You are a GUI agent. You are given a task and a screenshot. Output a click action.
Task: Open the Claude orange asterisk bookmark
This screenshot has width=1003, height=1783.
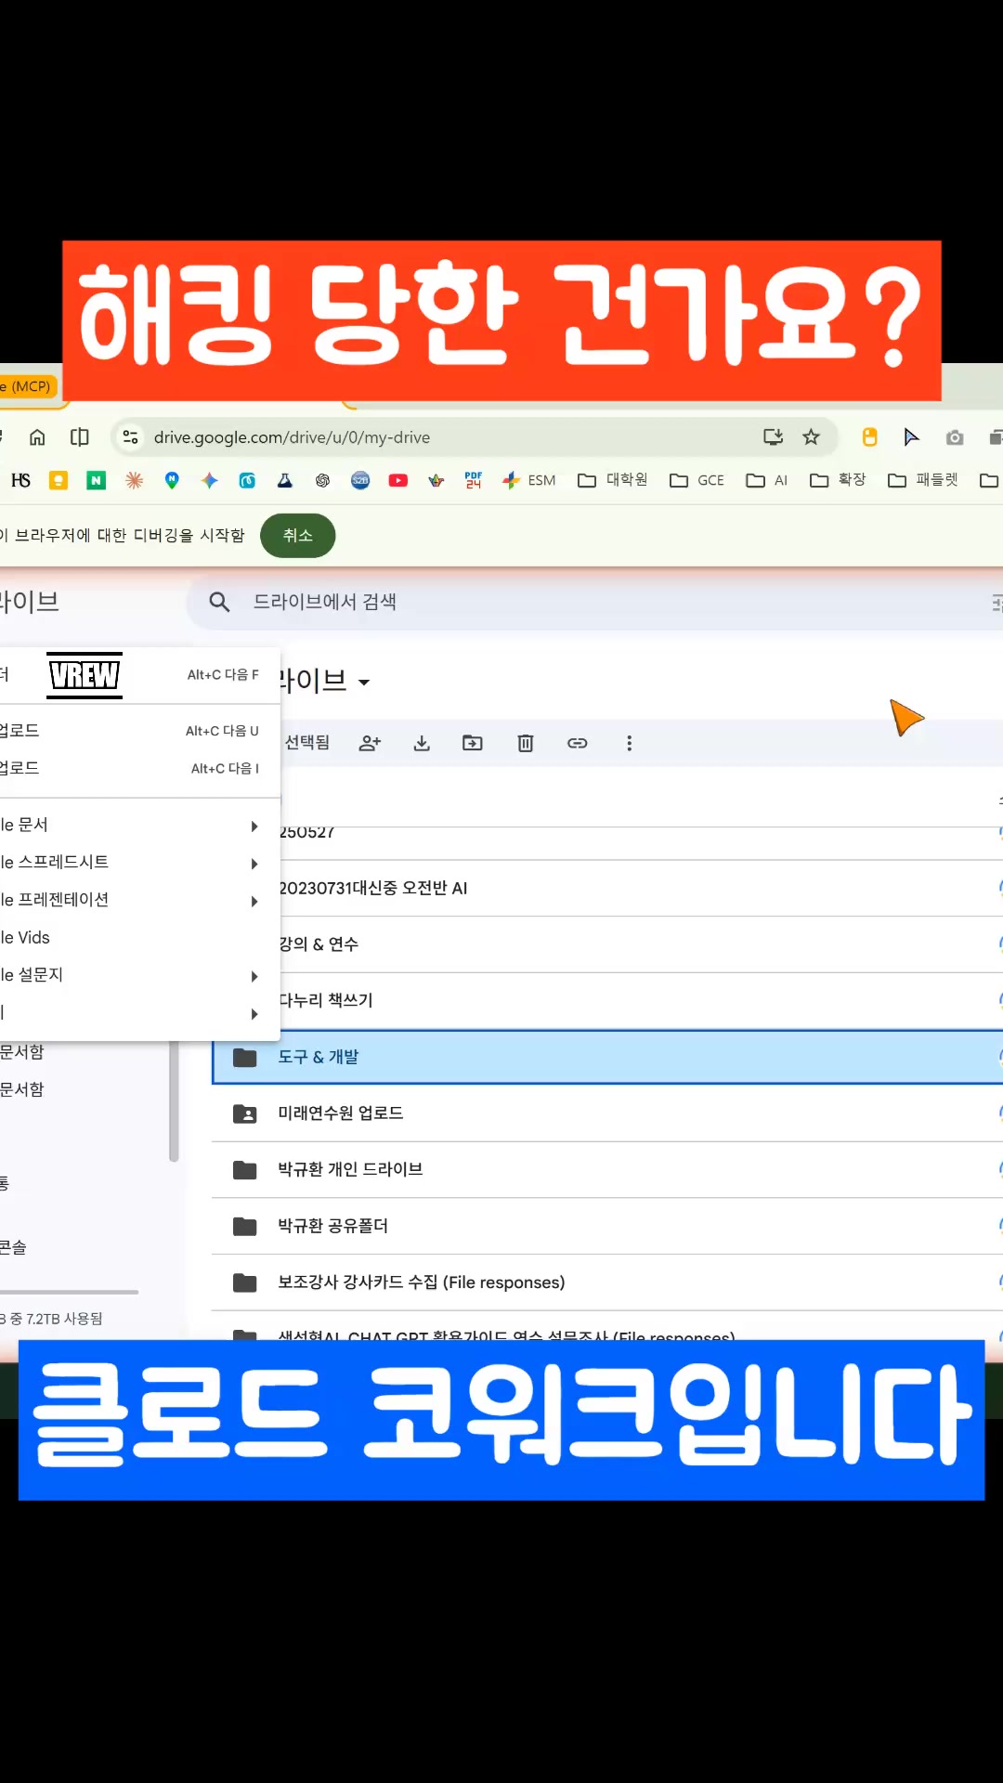(x=135, y=480)
